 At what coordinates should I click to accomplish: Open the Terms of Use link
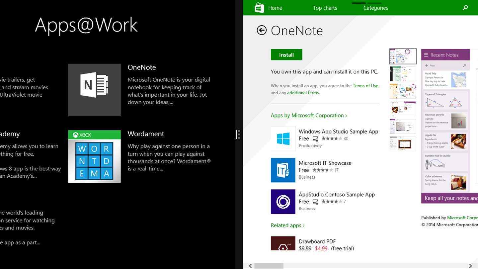[365, 86]
